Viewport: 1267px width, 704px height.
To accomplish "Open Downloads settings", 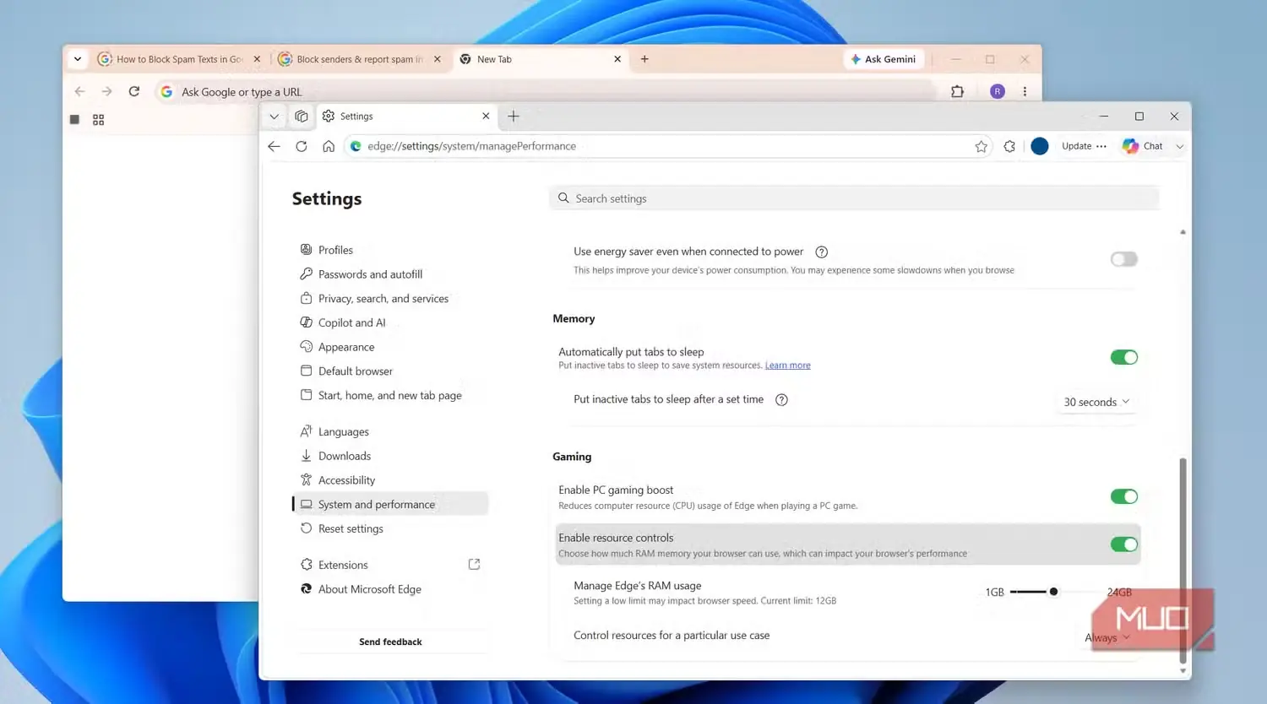I will 335,456.
